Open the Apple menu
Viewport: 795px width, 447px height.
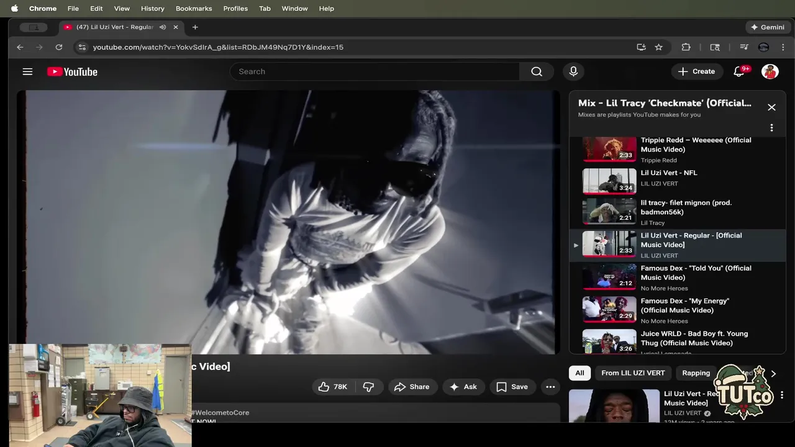pyautogui.click(x=14, y=9)
